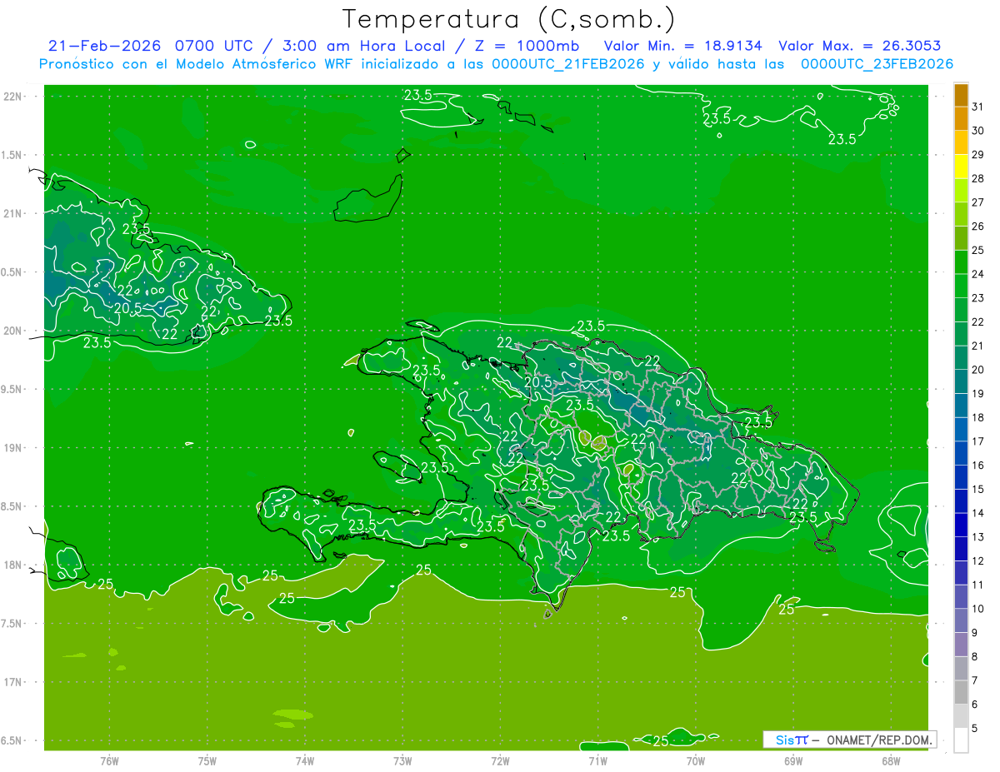This screenshot has width=1000, height=772.
Task: Click the "74W" longitude axis label
Action: [305, 761]
